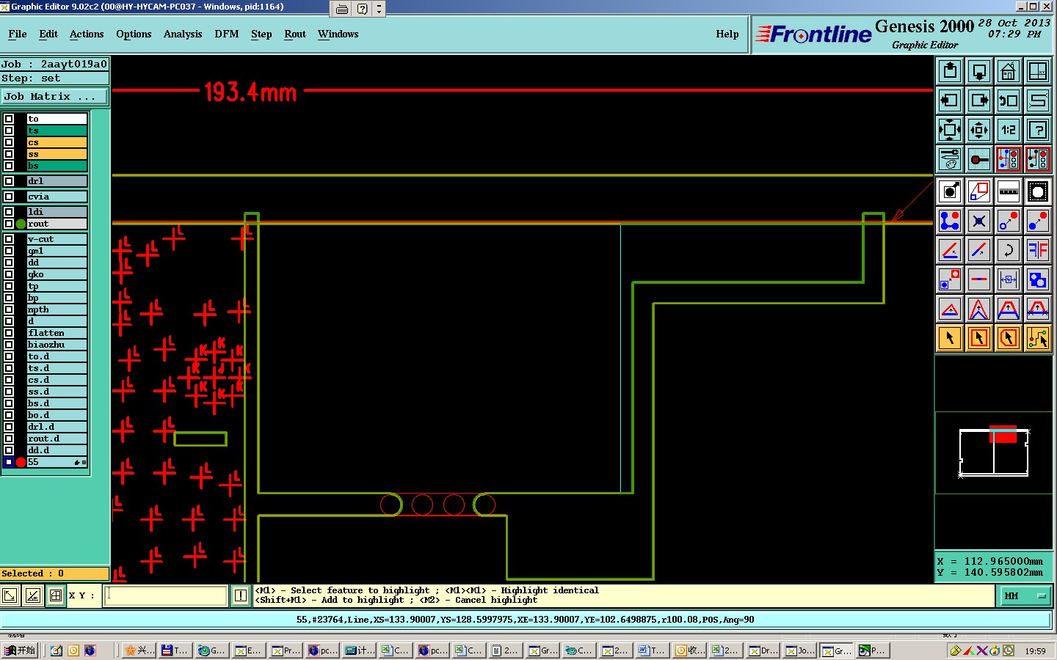Select the polygon area selection tool
Image resolution: width=1057 pixels, height=660 pixels.
tap(1009, 338)
